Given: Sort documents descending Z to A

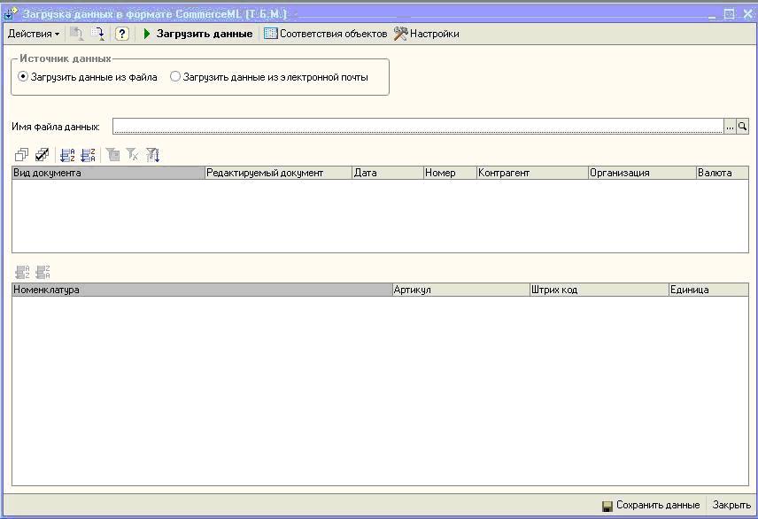Looking at the screenshot, I should 88,155.
